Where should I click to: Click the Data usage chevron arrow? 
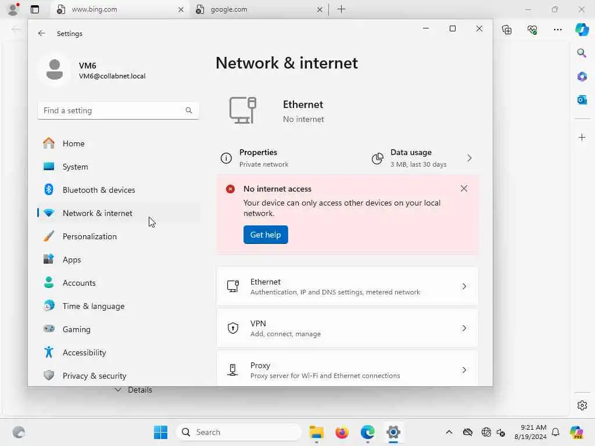[x=469, y=158]
